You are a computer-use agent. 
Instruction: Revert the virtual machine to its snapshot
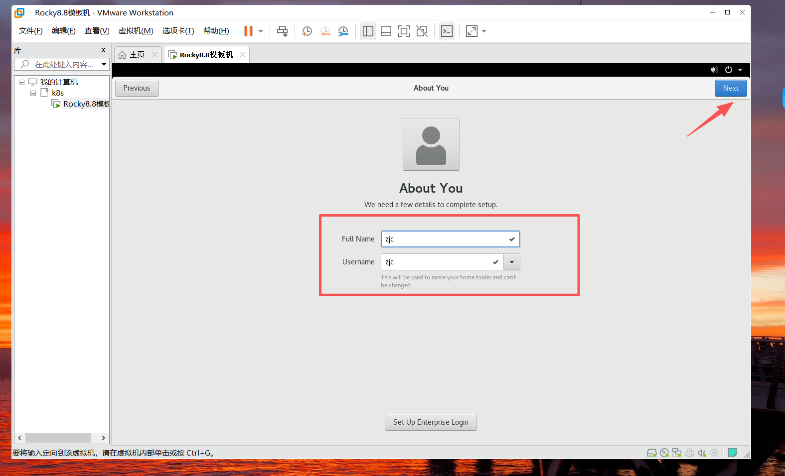[325, 31]
